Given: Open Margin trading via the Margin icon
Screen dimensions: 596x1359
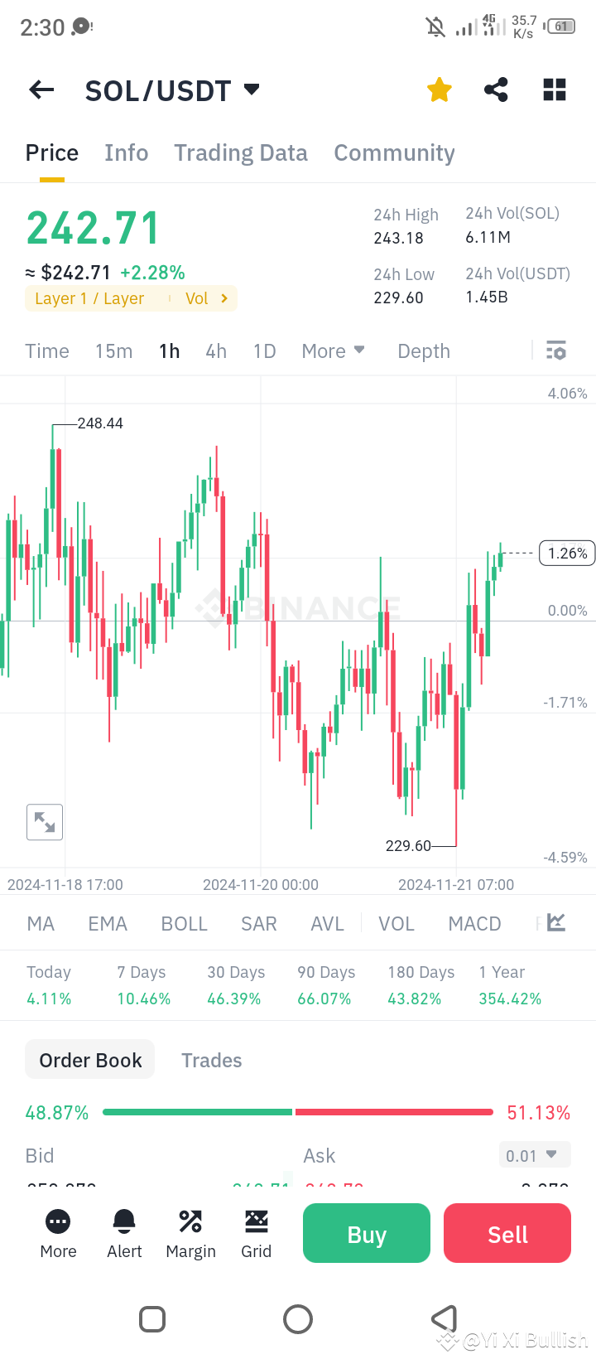Looking at the screenshot, I should tap(190, 1233).
